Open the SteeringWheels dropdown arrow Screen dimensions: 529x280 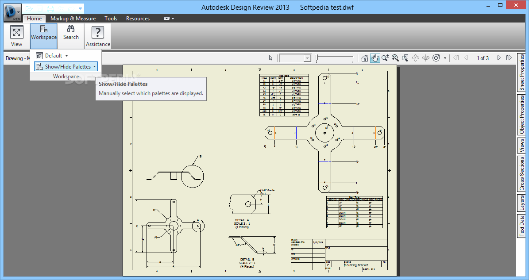point(445,58)
